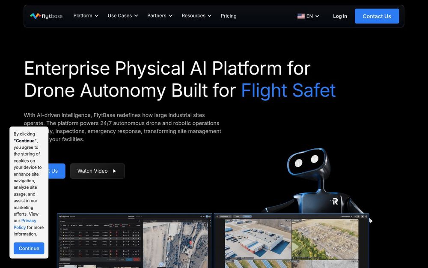Image resolution: width=428 pixels, height=268 pixels.
Task: Click Log In in the header
Action: (x=340, y=16)
